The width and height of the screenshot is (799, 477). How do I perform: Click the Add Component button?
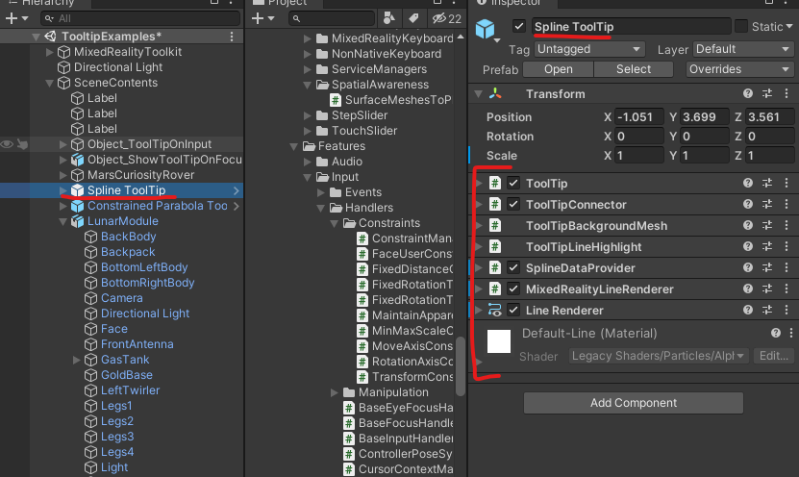(634, 403)
